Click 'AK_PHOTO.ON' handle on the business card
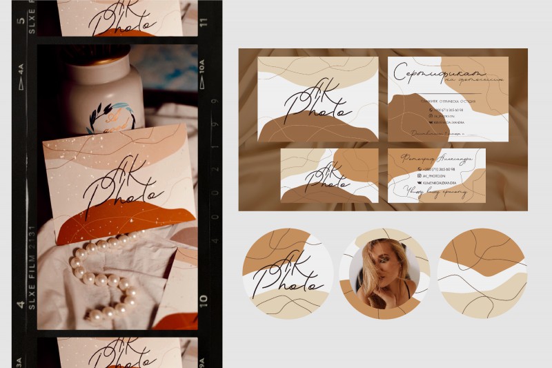This screenshot has width=552, height=368. tap(434, 176)
